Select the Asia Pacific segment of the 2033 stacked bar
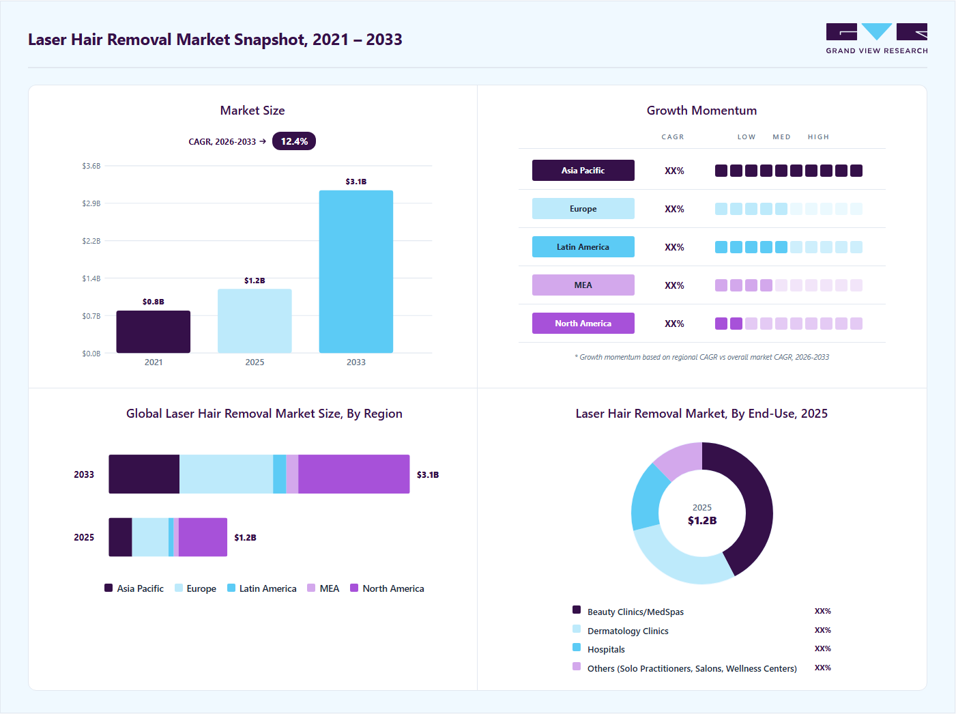 pyautogui.click(x=144, y=474)
